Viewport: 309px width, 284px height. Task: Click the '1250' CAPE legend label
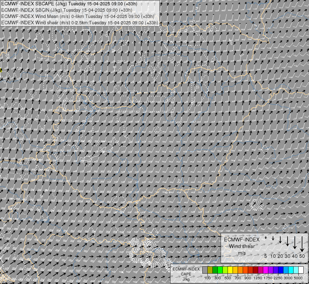[258, 278]
